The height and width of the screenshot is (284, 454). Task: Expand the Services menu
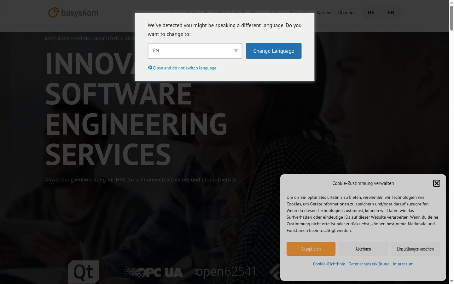(x=197, y=12)
